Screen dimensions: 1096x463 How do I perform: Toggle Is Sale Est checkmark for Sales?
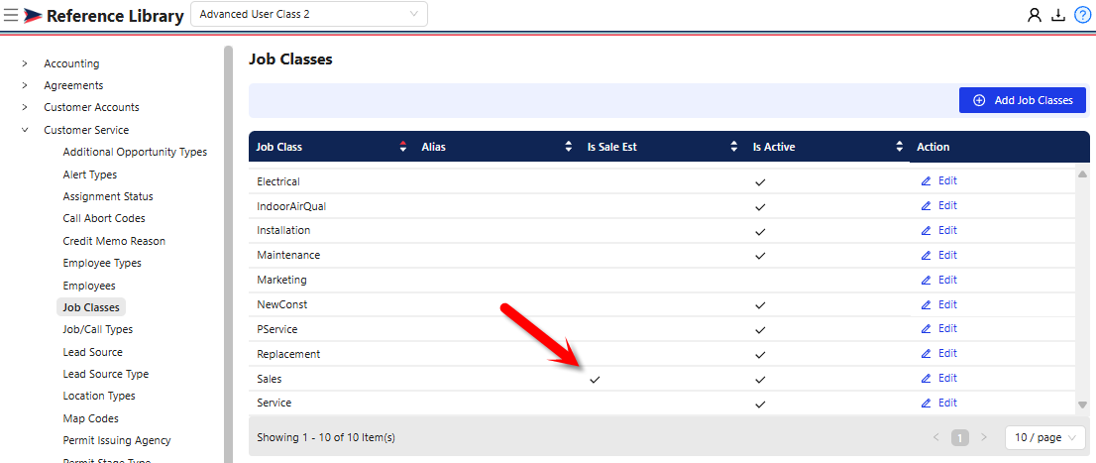point(595,379)
